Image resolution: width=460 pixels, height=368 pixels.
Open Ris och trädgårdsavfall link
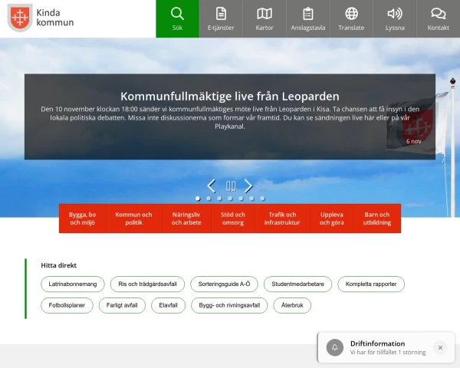147,284
